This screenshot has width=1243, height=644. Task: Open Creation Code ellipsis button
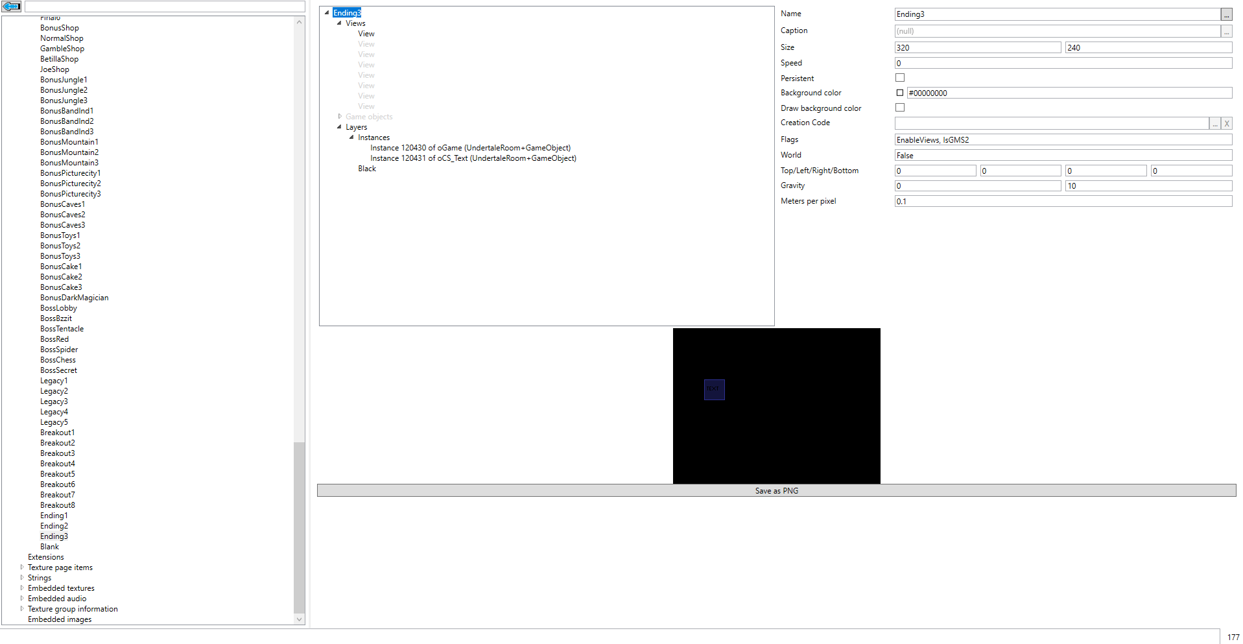pos(1215,123)
